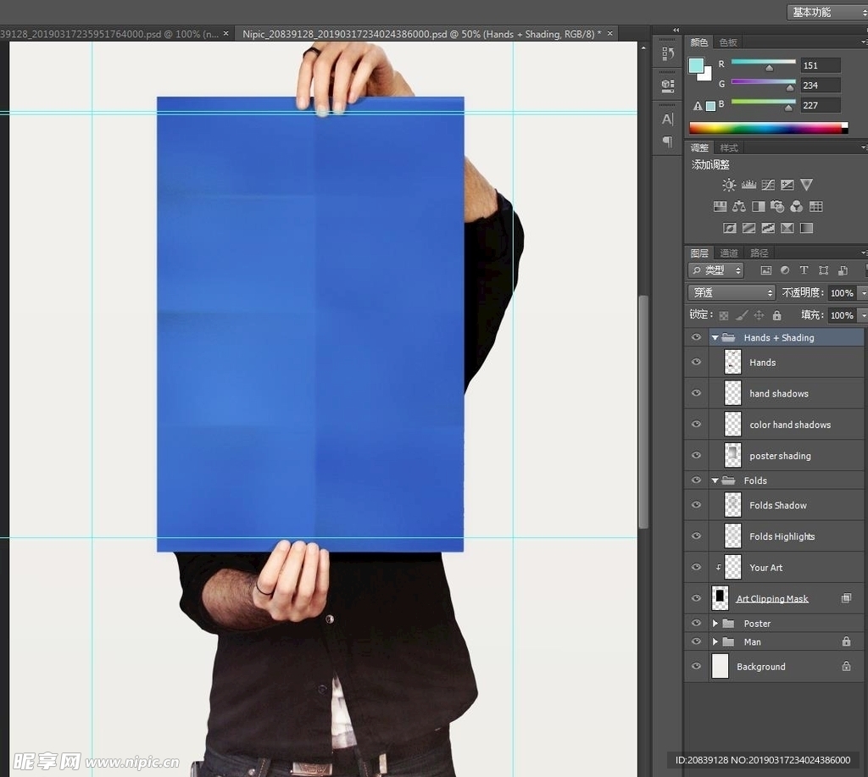Viewport: 868px width, 777px height.
Task: Expand the Poster layer group
Action: (x=715, y=624)
